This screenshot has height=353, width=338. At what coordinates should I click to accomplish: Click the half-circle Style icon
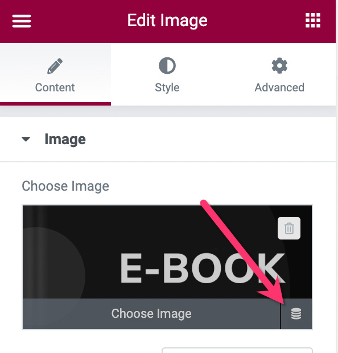[x=167, y=66]
